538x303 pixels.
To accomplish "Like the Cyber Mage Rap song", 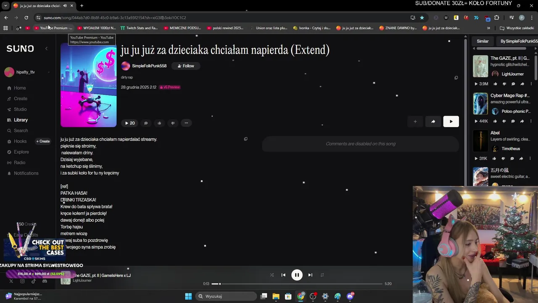I will pos(495,121).
